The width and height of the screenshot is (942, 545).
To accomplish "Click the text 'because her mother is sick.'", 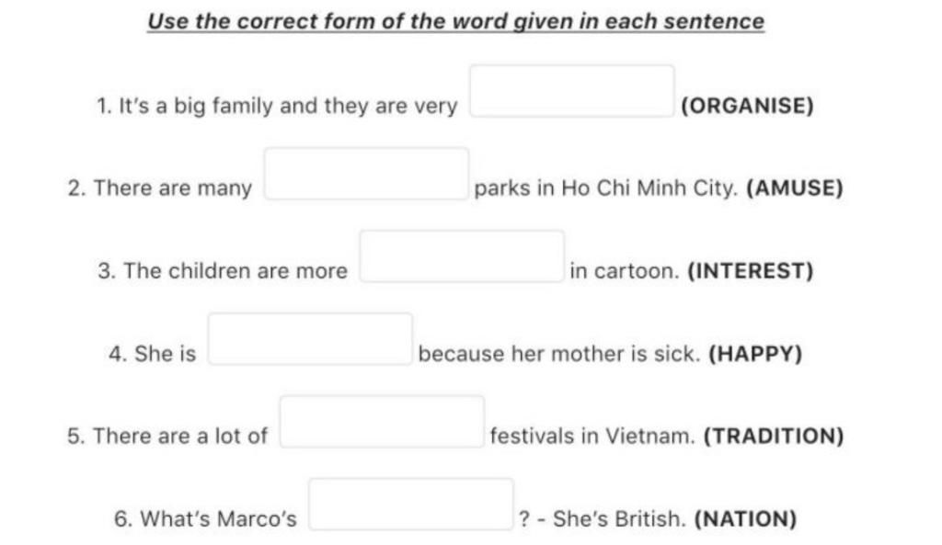I will coord(559,354).
